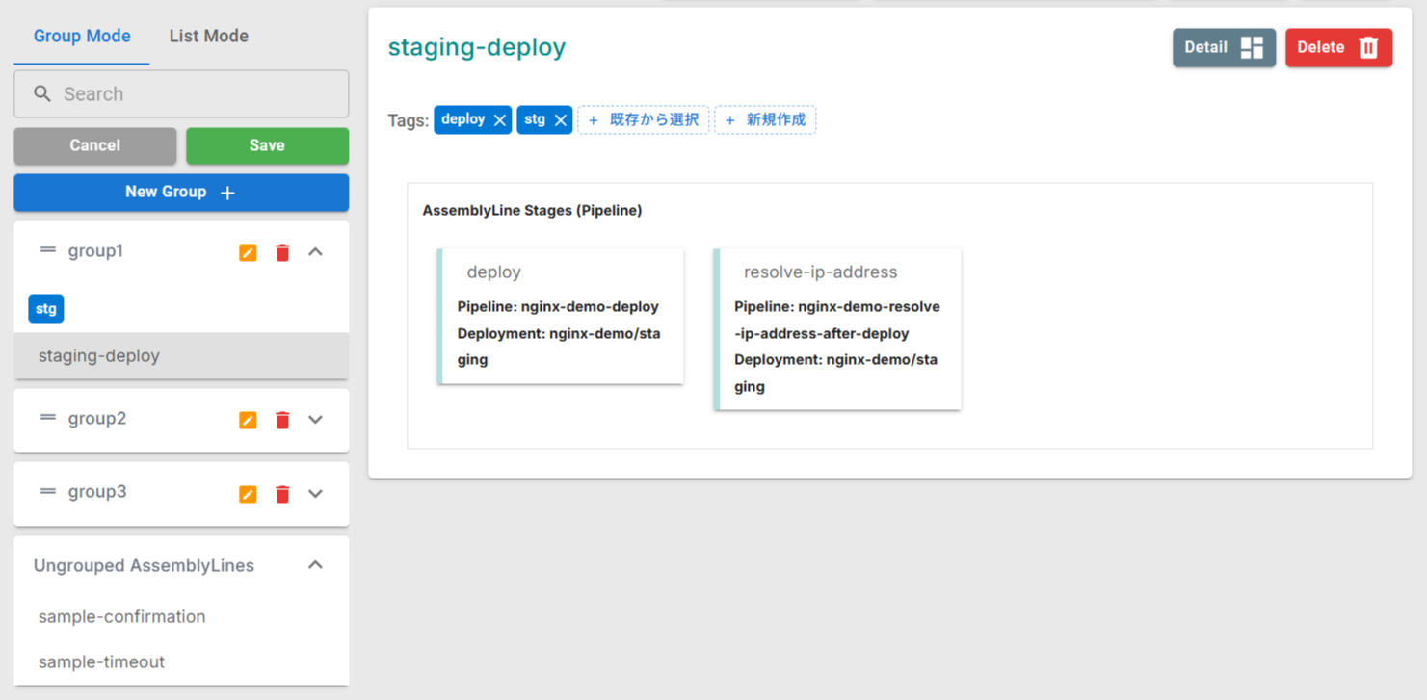This screenshot has width=1427, height=700.
Task: Click the edit pencil icon for group3
Action: pyautogui.click(x=247, y=493)
